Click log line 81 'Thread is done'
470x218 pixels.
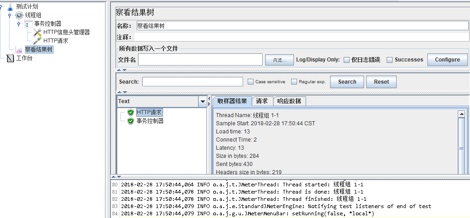point(242,192)
